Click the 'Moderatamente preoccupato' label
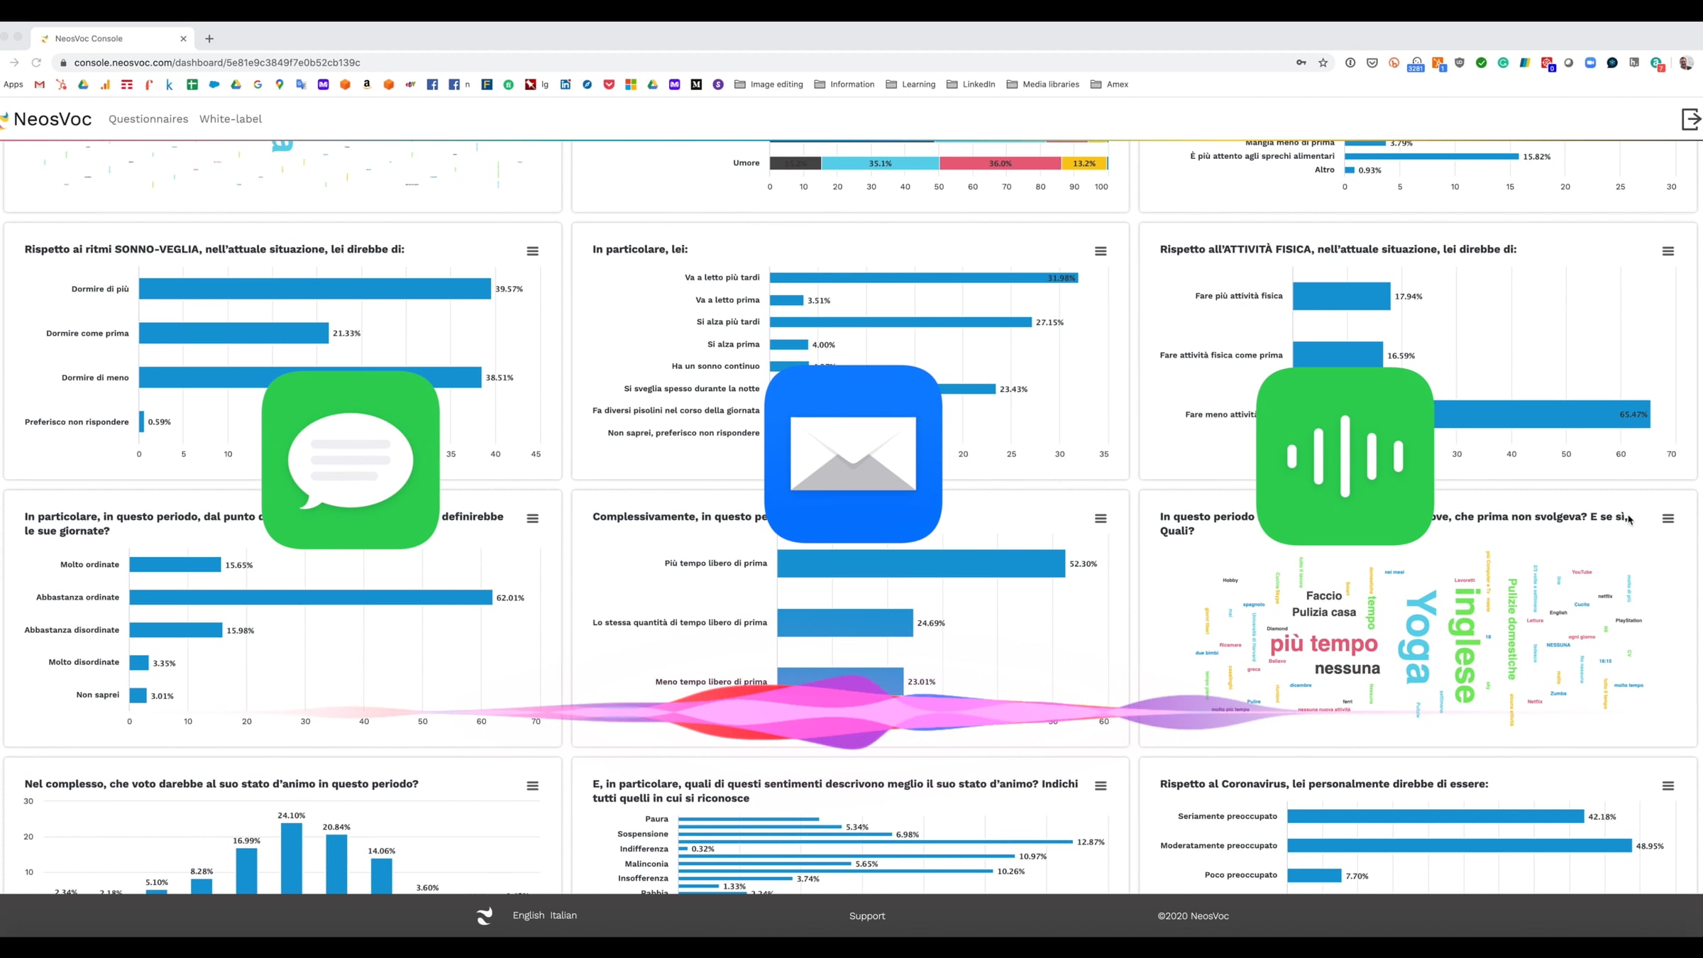The image size is (1703, 958). (x=1218, y=846)
